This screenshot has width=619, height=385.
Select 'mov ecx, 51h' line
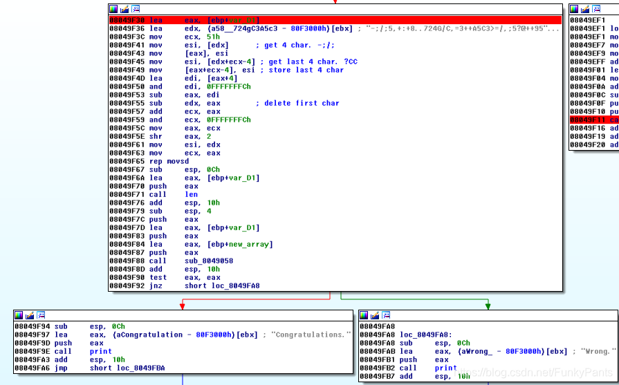point(165,37)
